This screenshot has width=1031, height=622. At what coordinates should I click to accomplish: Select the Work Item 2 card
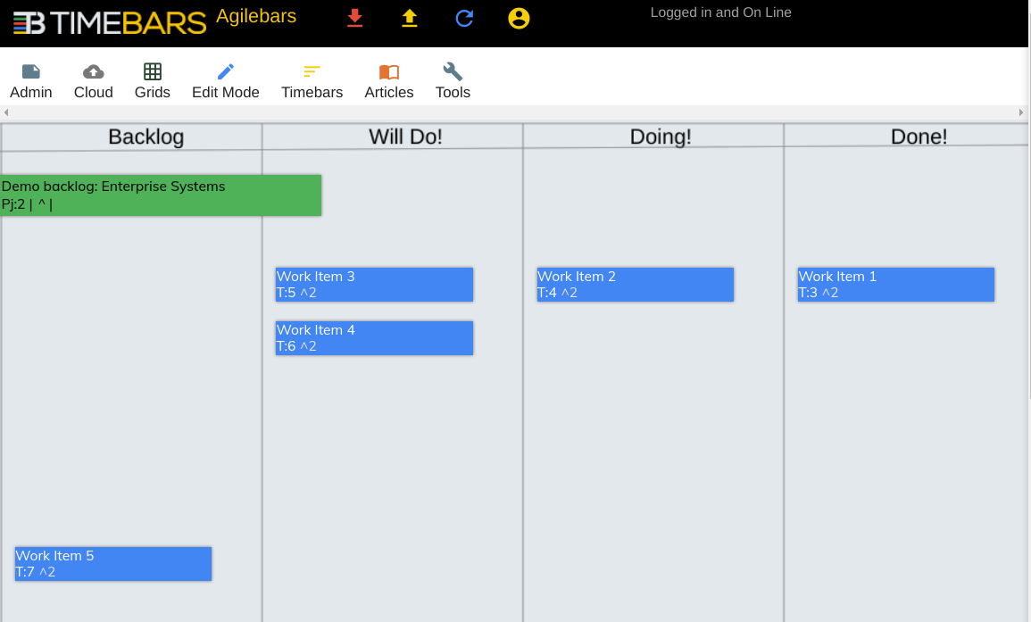[635, 285]
